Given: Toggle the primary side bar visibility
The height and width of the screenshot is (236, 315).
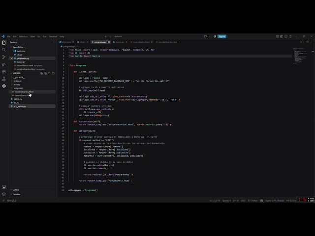Looking at the screenshot, I should (282, 36).
